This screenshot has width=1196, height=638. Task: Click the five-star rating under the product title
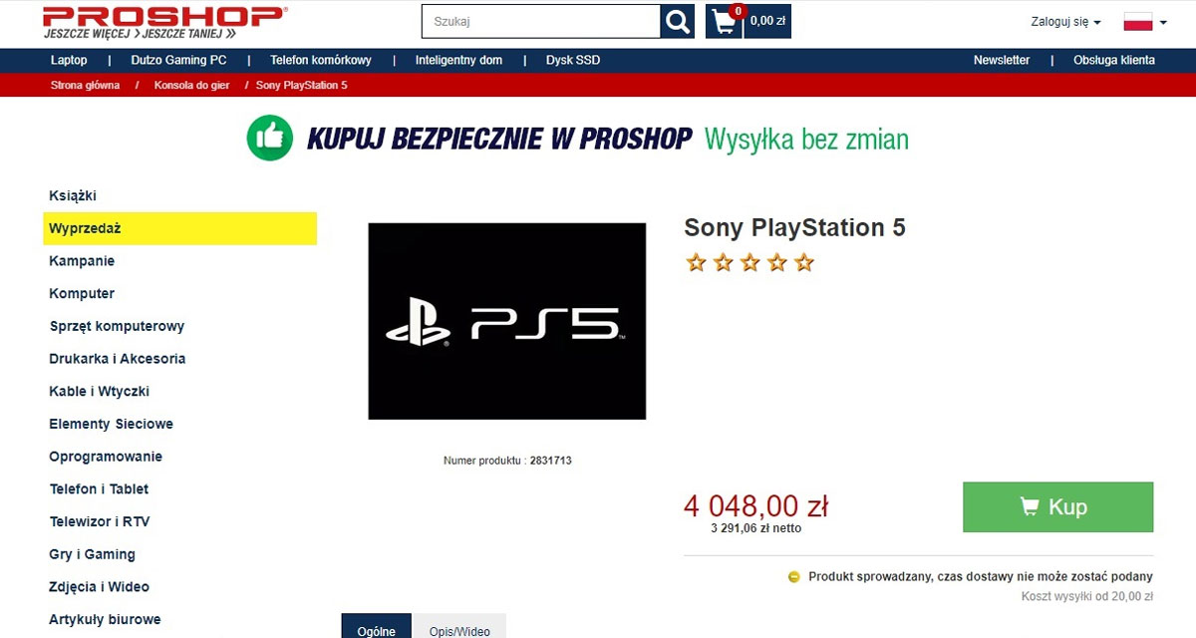coord(749,263)
